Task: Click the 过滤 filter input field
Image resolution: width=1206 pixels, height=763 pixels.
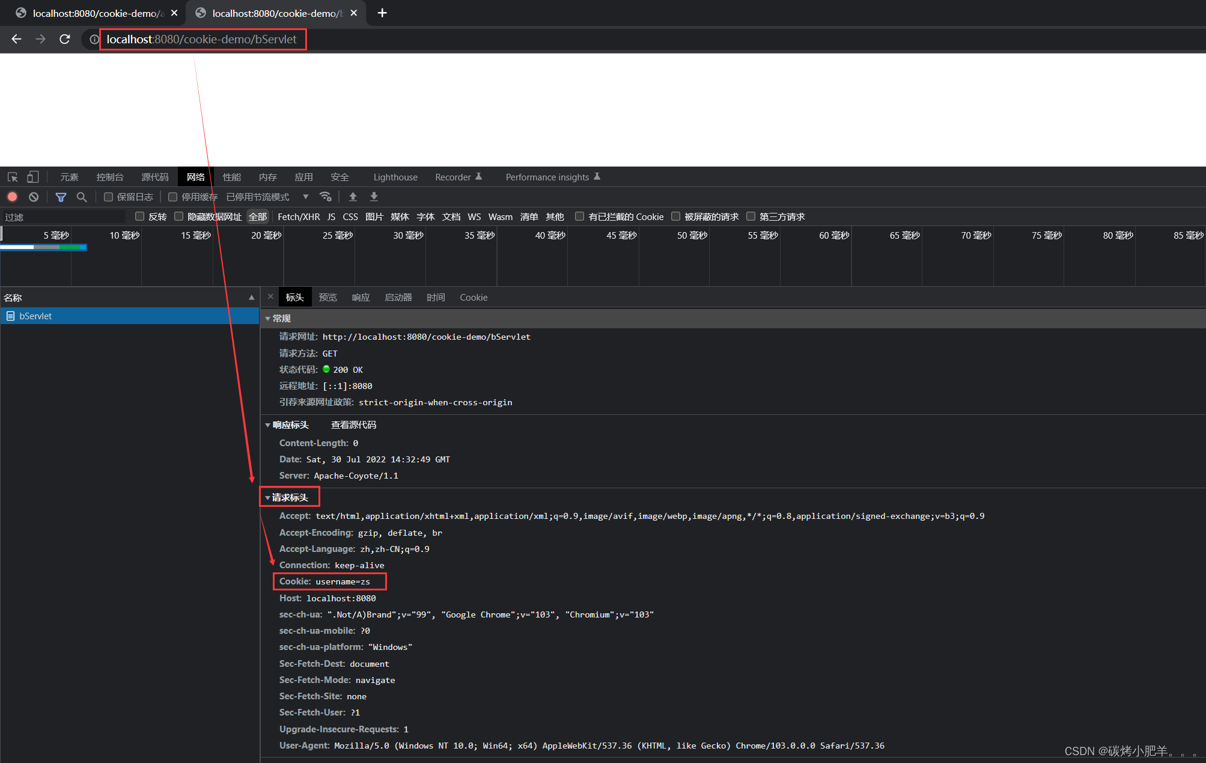Action: pos(64,216)
